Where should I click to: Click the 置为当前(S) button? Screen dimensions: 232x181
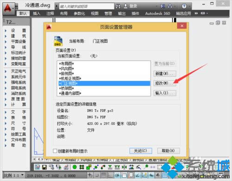tap(165, 64)
